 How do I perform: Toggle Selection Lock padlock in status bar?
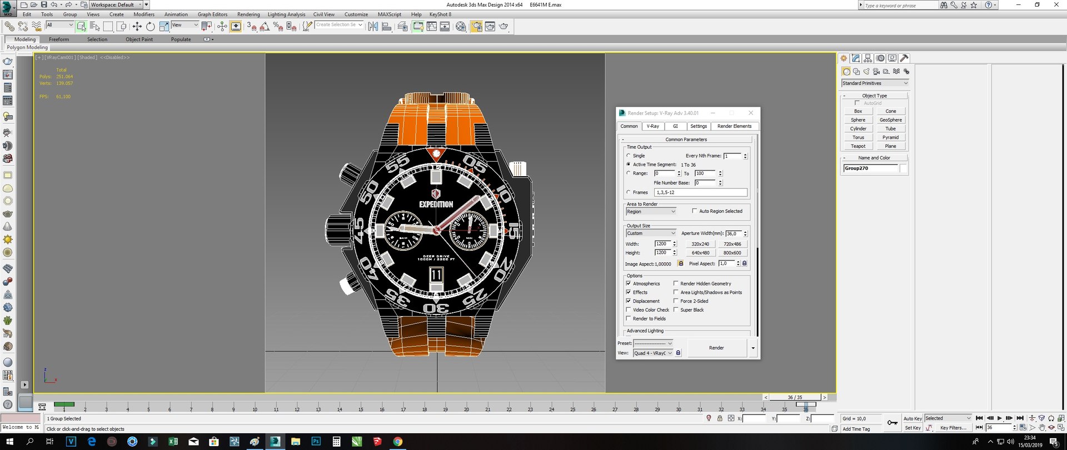click(720, 418)
